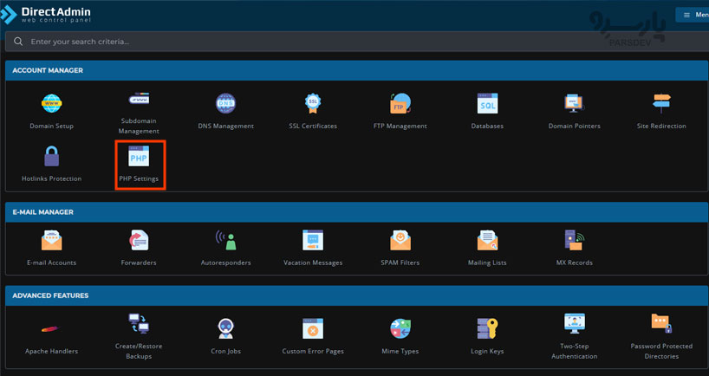
Task: Open Domain Setup globe icon
Action: (x=51, y=103)
